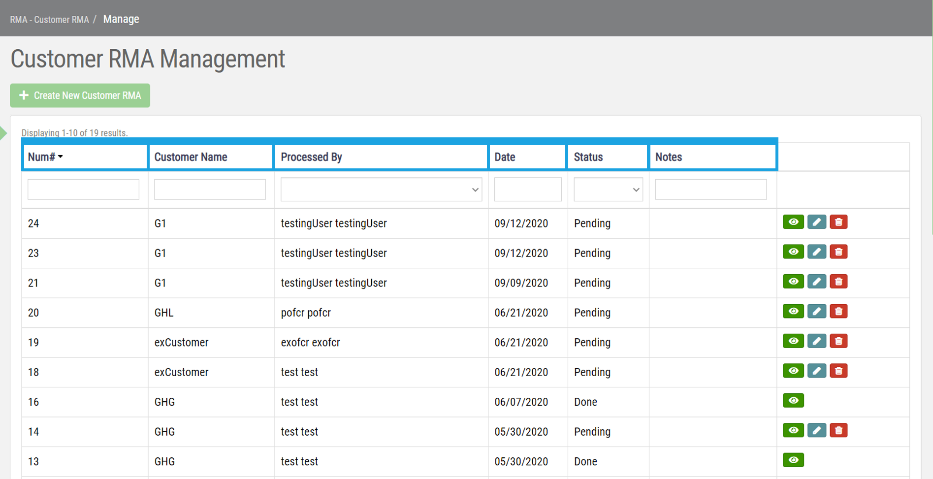Viewport: 933px width, 479px height.
Task: Open the Status filter dropdown
Action: pos(608,189)
